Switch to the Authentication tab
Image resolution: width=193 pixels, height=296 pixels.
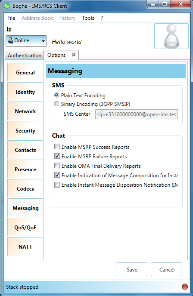[x=25, y=55]
